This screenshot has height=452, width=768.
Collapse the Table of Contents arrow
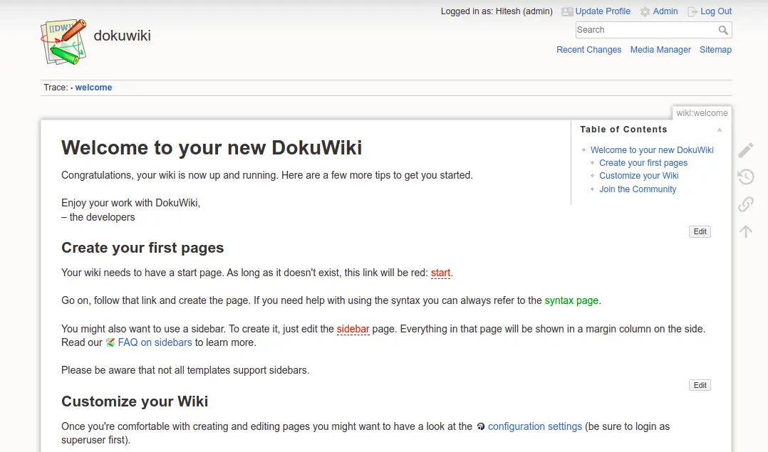click(x=720, y=130)
